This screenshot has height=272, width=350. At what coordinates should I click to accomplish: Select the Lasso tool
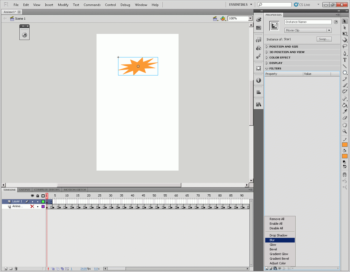coord(345,46)
